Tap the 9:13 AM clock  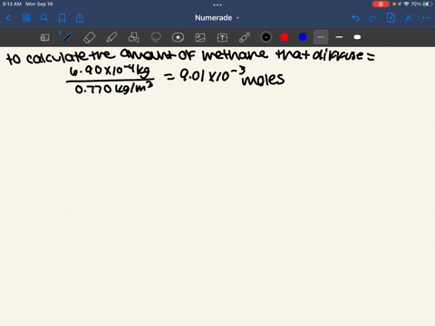[x=12, y=4]
